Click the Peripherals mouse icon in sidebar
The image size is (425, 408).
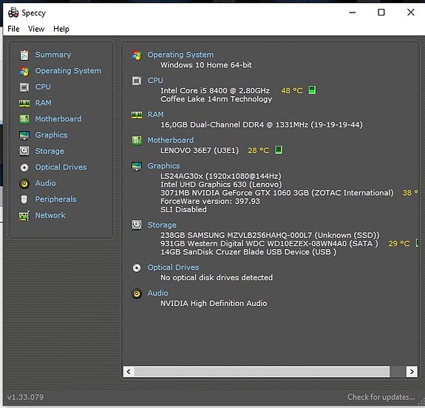tap(24, 200)
